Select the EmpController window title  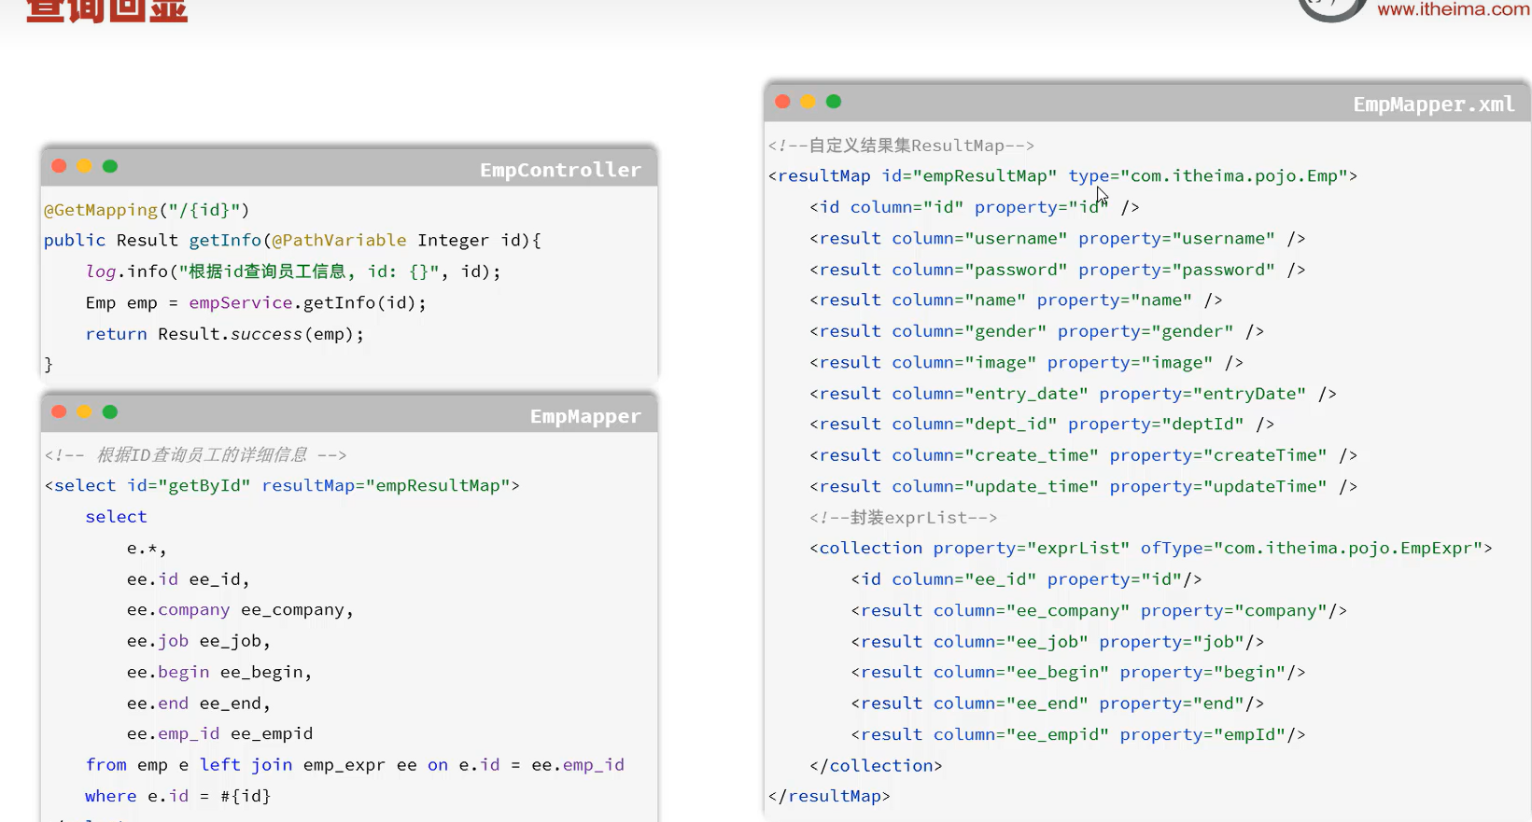[560, 170]
